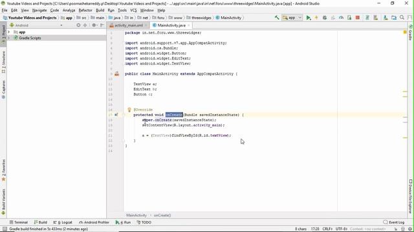Click the 17:28 cursor position status
Image resolution: width=414 pixels, height=232 pixels.
tap(315, 229)
